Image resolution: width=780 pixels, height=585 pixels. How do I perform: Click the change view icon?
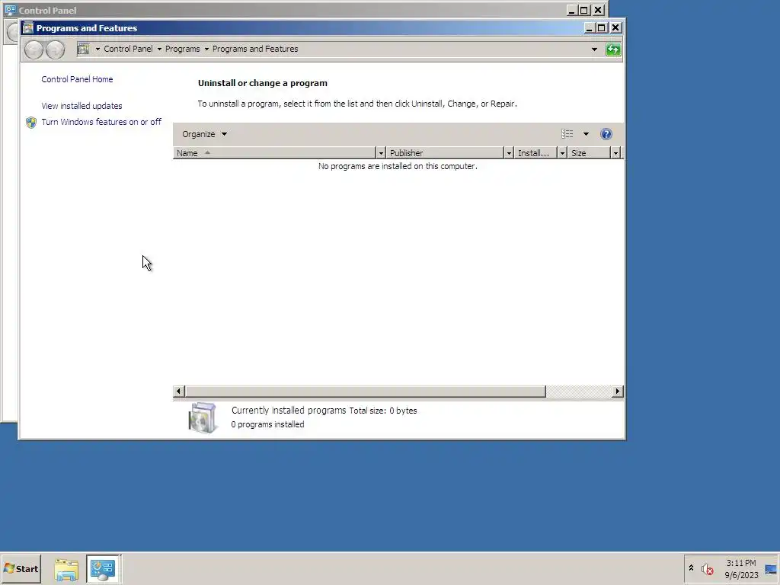(x=567, y=134)
